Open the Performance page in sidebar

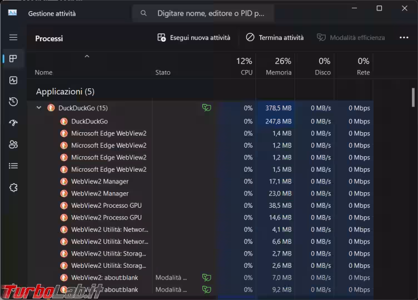coord(13,80)
